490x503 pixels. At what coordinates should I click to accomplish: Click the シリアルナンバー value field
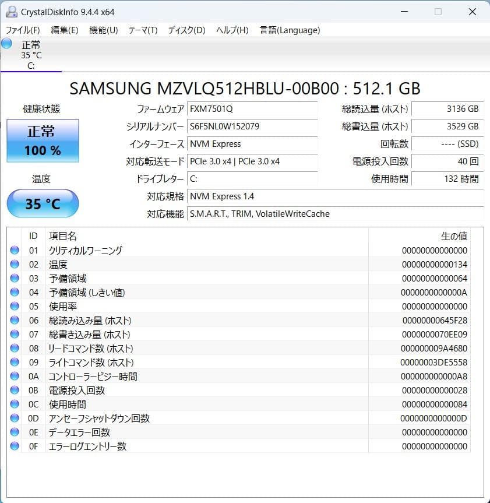coord(252,126)
